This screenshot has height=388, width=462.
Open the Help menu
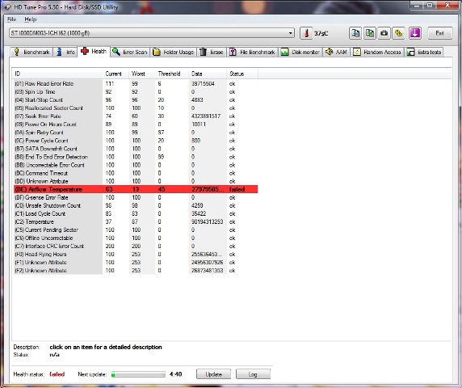tap(31, 19)
